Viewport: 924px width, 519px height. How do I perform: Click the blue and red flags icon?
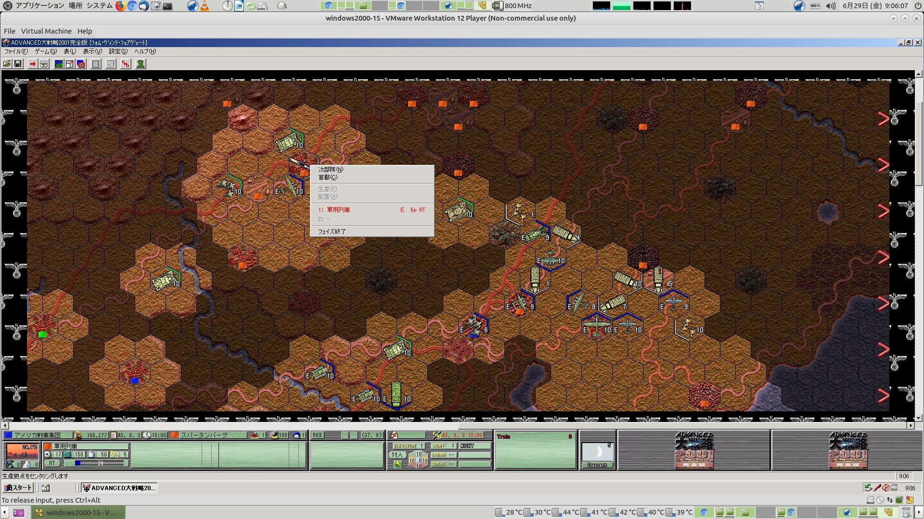pos(81,64)
